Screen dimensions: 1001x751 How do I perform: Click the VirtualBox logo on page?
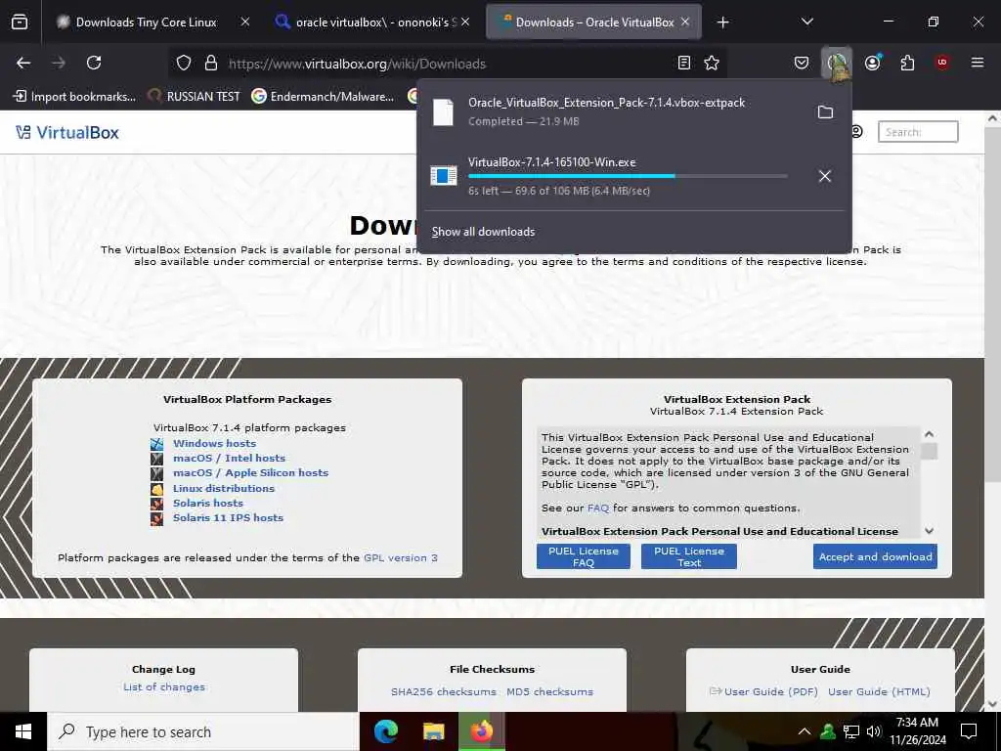67,132
